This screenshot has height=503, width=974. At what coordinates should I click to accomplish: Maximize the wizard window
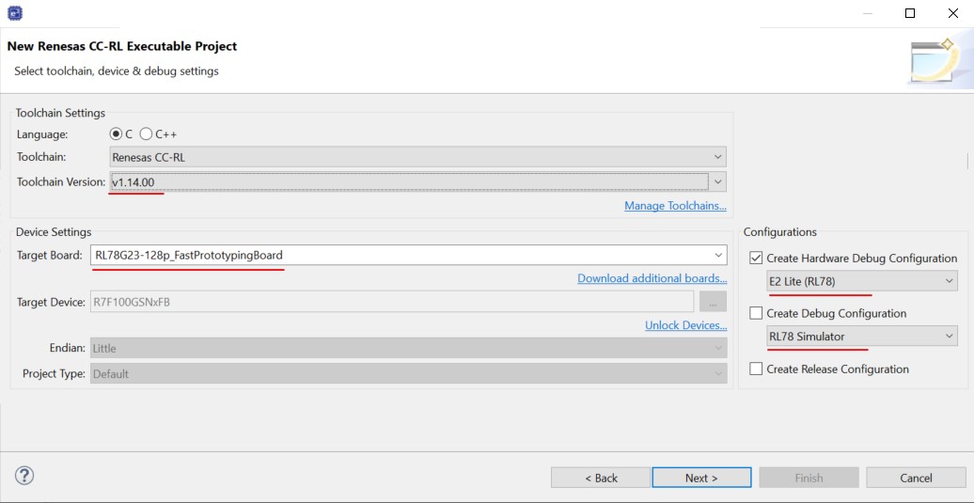coord(910,13)
